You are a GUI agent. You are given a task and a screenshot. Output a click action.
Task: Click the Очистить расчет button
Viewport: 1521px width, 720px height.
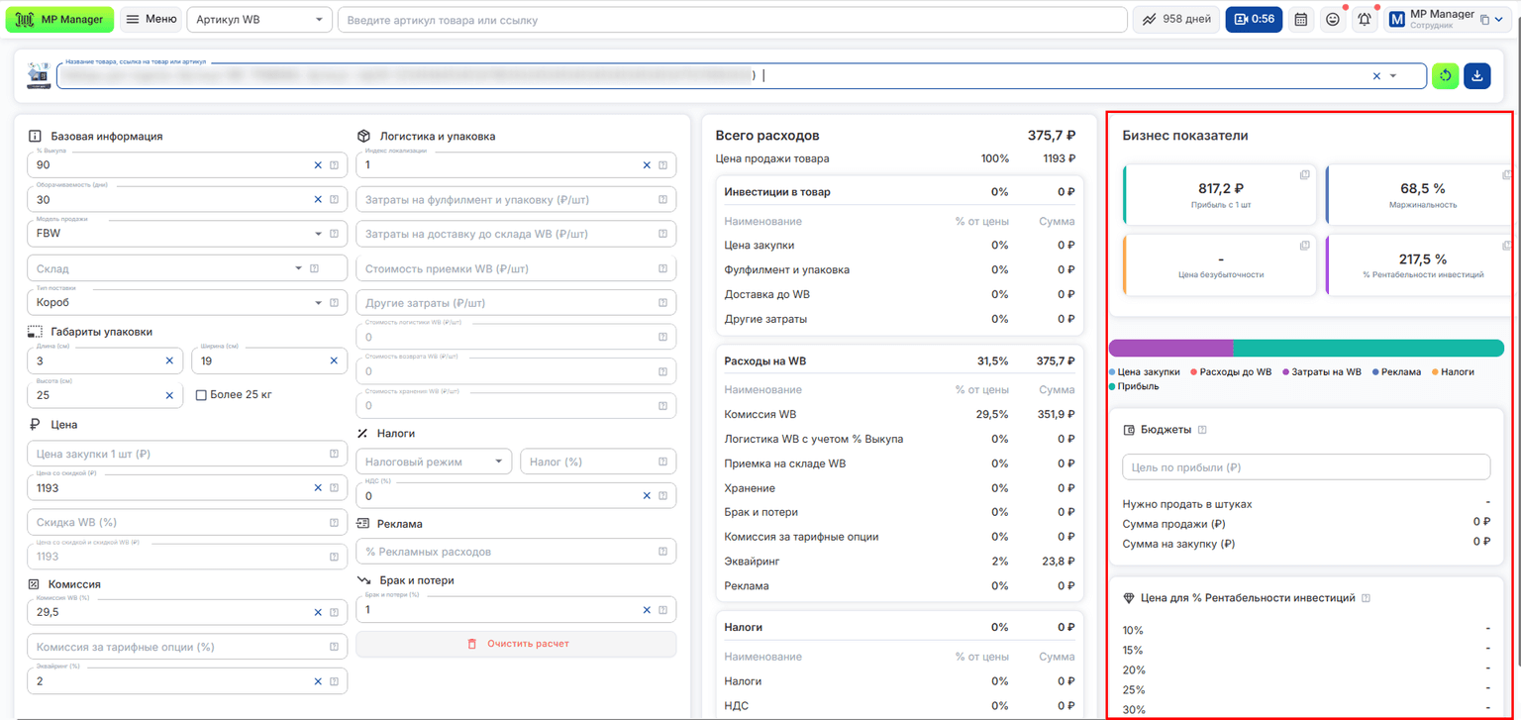click(516, 644)
